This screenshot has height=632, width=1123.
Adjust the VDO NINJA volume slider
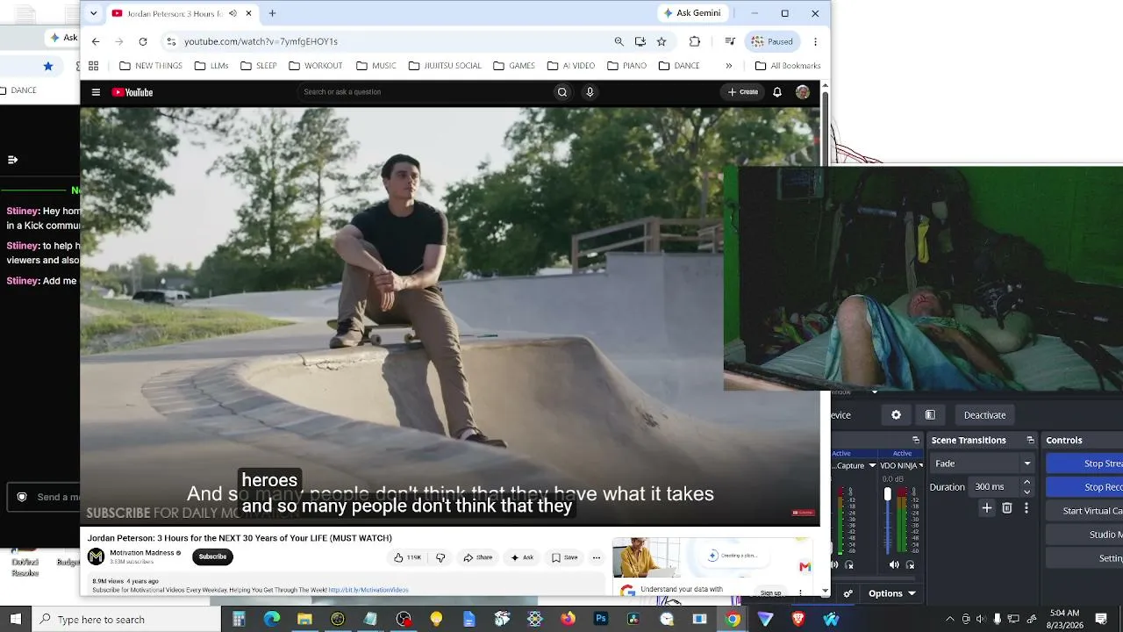(887, 520)
